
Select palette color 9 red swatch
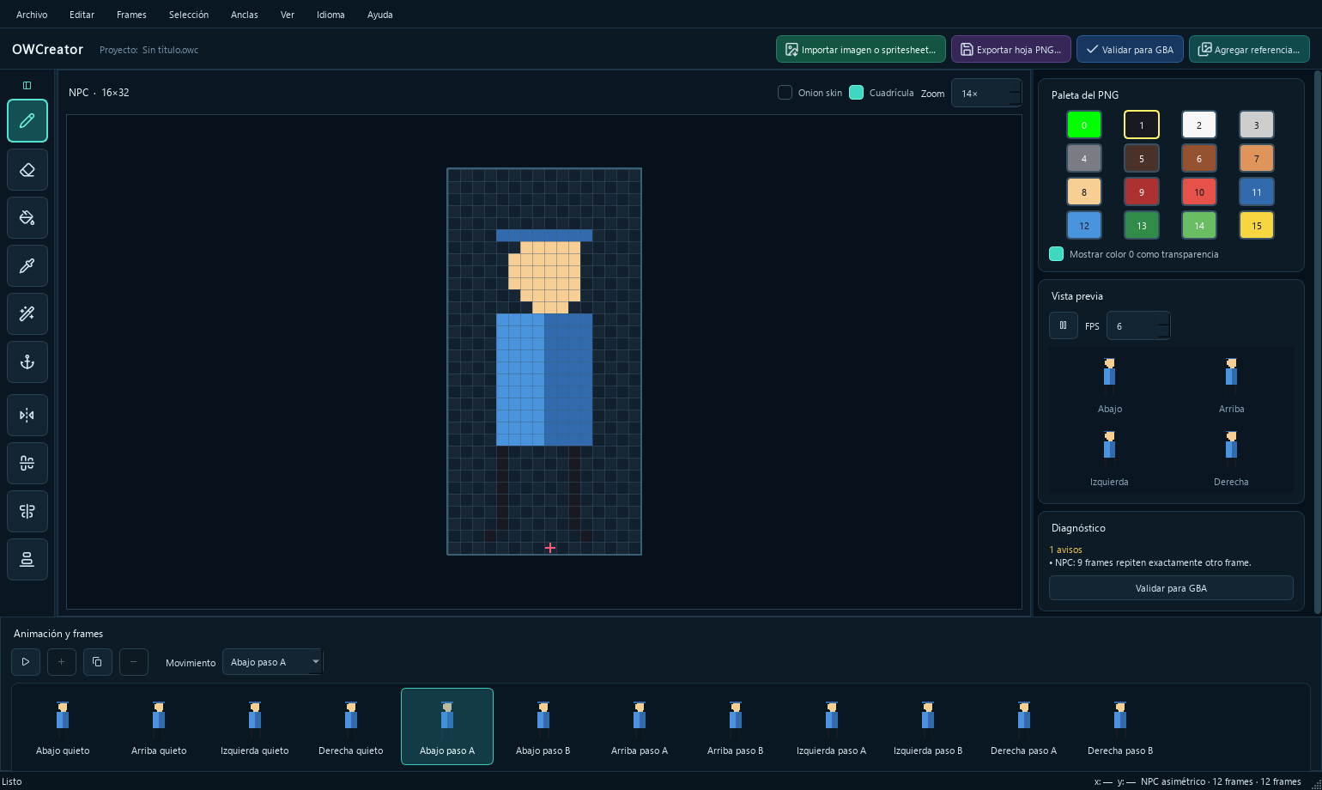point(1142,192)
